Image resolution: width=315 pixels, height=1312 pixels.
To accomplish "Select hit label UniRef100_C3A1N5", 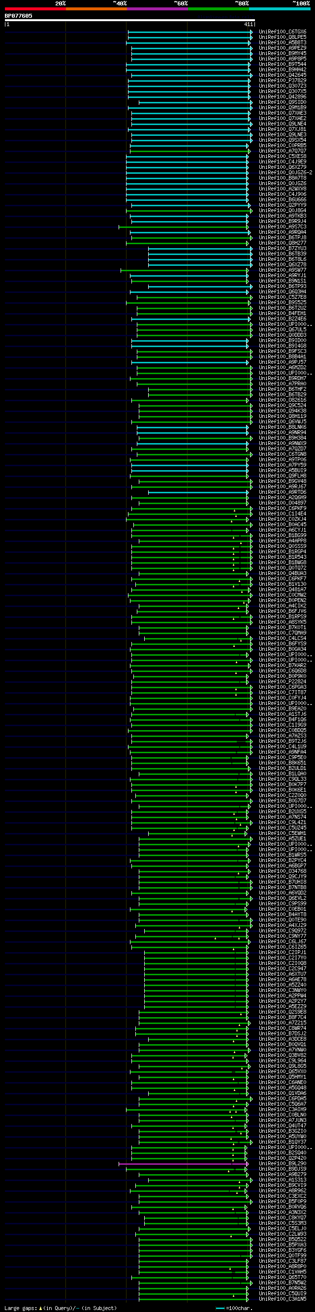I will point(283,1299).
